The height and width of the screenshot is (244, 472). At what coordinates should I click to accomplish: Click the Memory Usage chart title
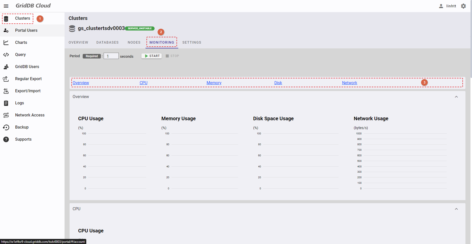click(x=179, y=118)
